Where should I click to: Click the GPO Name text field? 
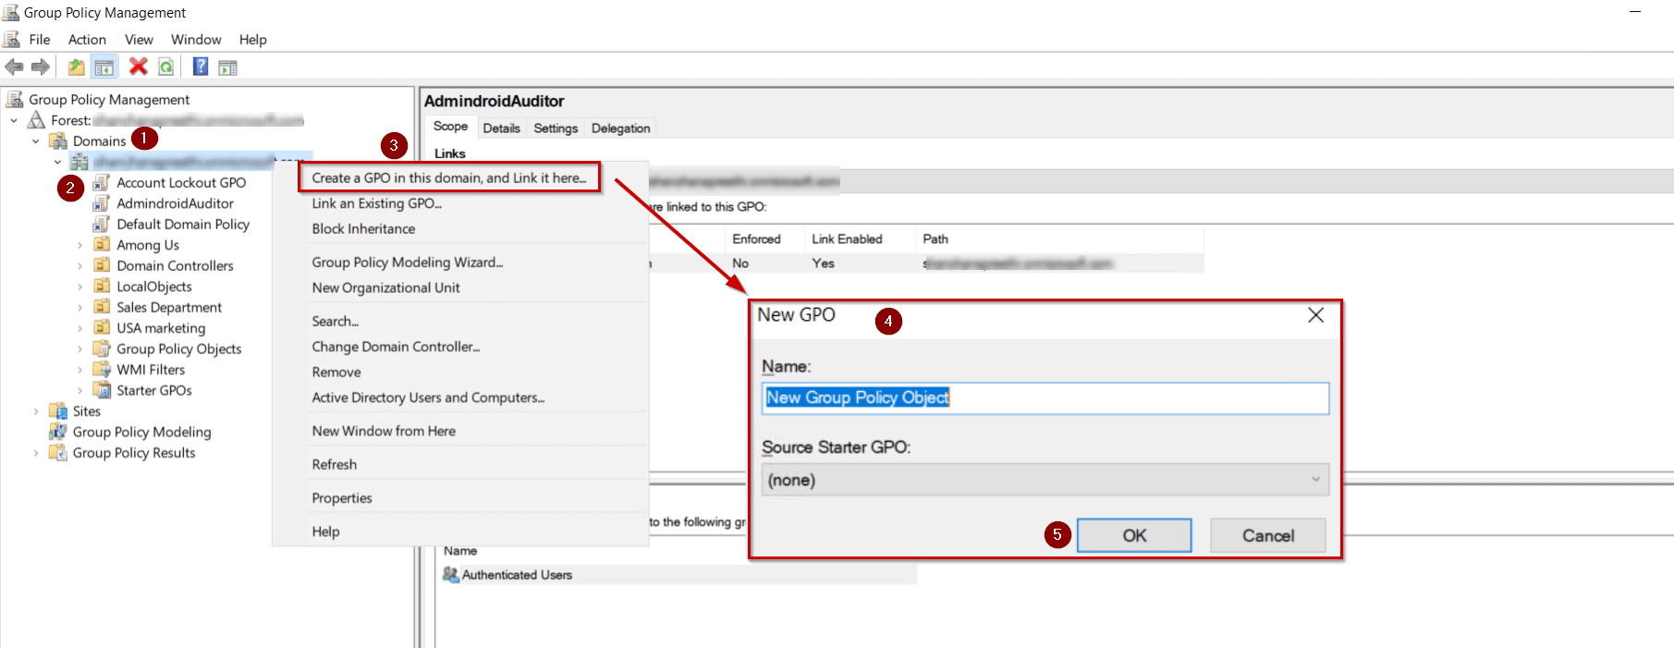click(x=1045, y=397)
